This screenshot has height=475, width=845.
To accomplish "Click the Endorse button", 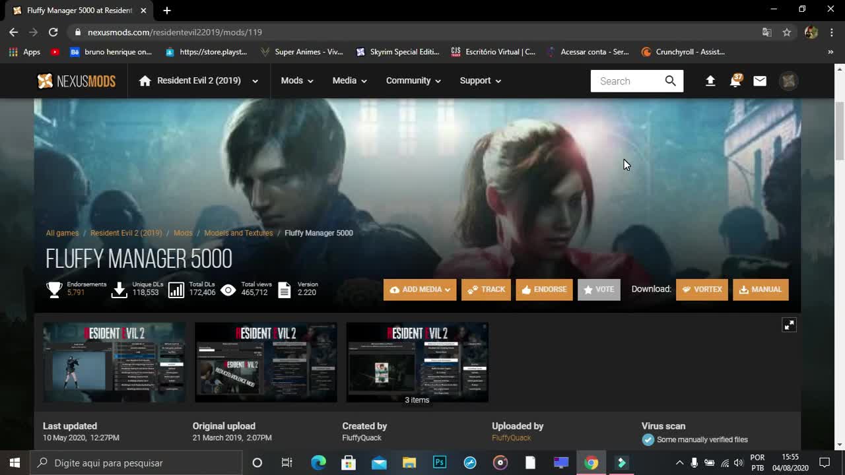I will (x=544, y=290).
